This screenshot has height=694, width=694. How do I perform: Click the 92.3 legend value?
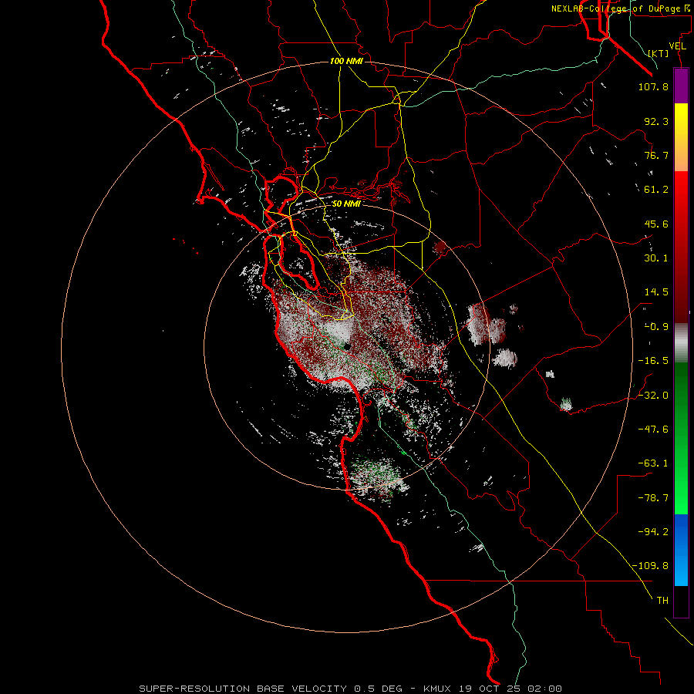[656, 121]
